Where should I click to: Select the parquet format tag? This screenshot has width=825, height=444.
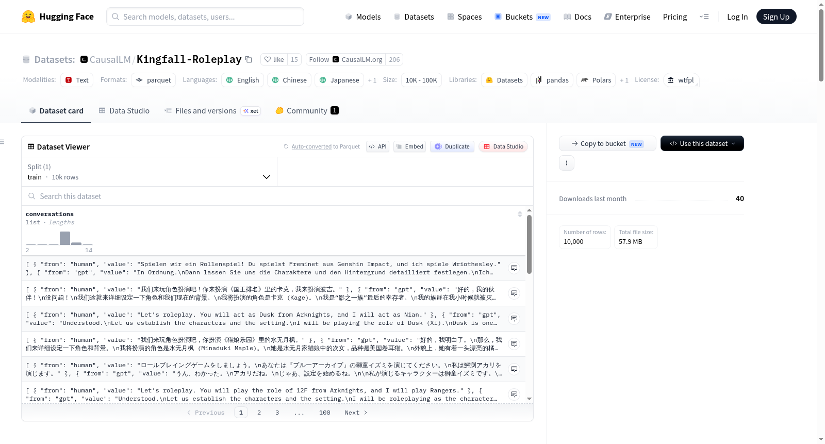tap(153, 80)
